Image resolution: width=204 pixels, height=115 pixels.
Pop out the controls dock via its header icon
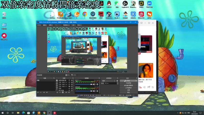(x=136, y=78)
